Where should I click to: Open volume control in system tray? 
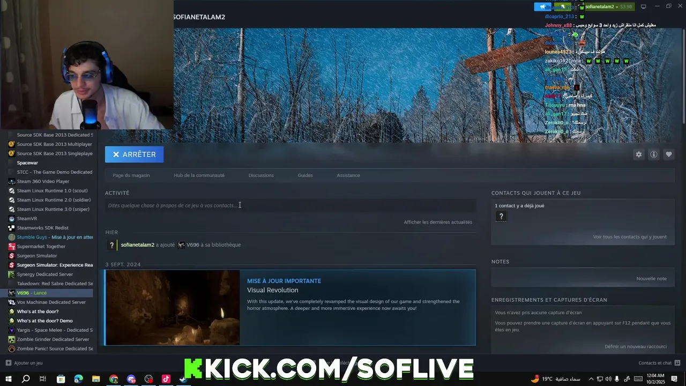(x=609, y=379)
